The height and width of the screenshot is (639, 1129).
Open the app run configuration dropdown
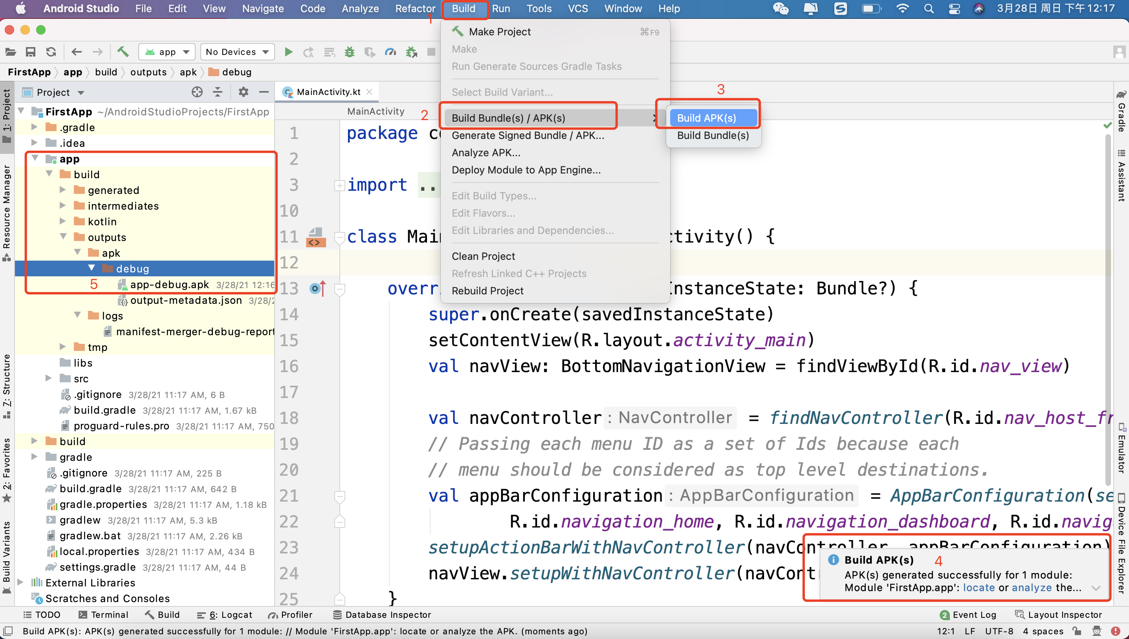coord(167,52)
